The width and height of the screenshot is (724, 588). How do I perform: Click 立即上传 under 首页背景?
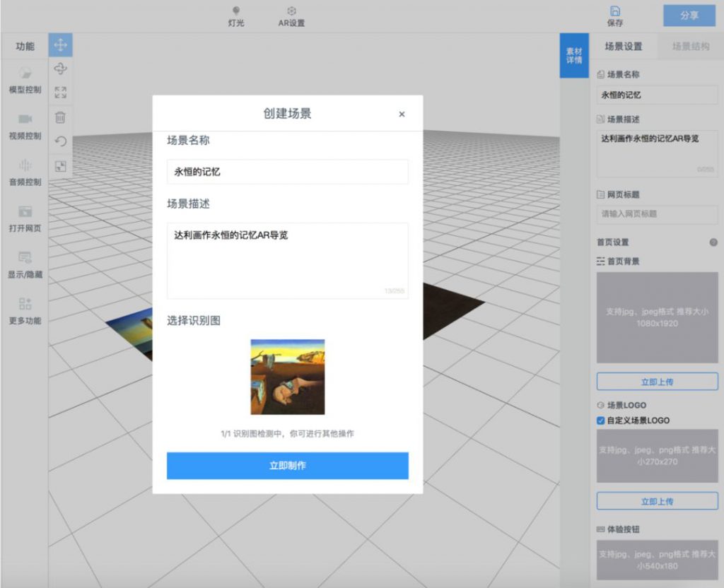(657, 382)
